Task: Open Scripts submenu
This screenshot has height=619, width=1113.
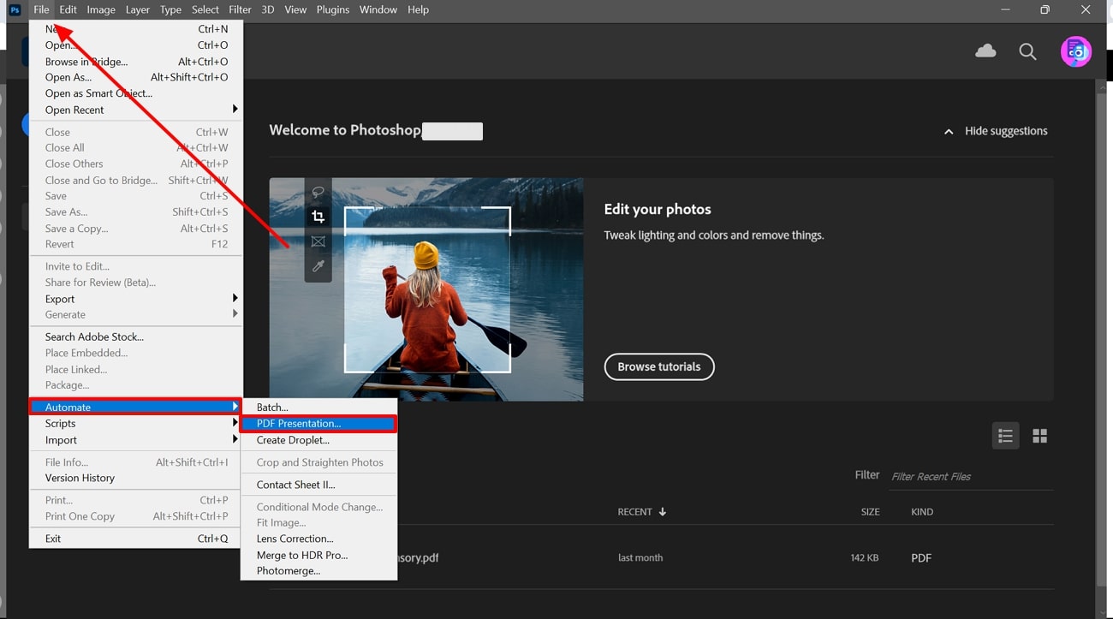Action: 135,423
